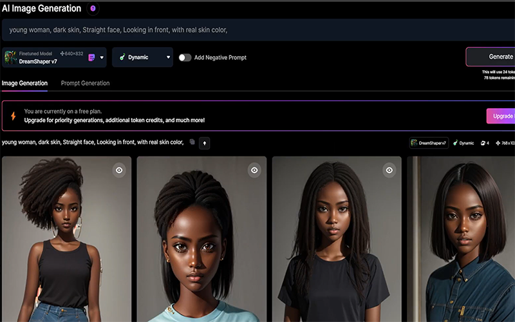Click the 'This will use 24' tokens text
The image size is (515, 322).
[498, 72]
